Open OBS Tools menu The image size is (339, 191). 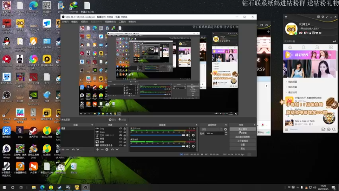point(122,22)
